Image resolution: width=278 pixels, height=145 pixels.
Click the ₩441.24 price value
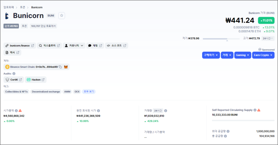pyautogui.click(x=240, y=20)
